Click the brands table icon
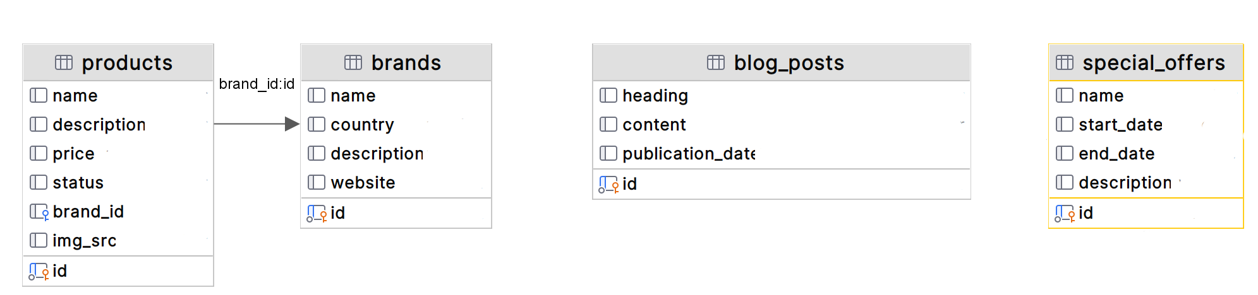Screen dimensions: 1258x295 (353, 62)
